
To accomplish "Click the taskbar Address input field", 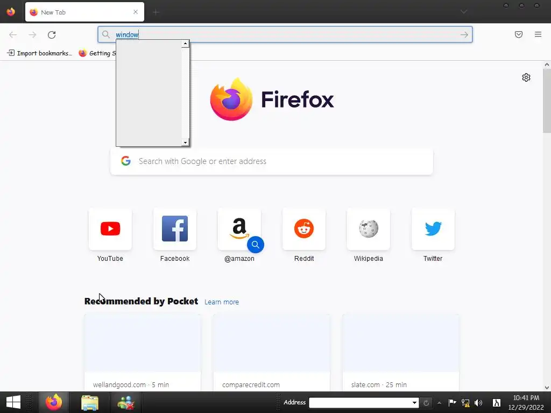I will point(360,402).
